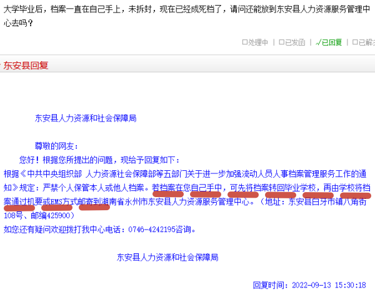Click the top signature 东安县人力资源和社会保障局

tap(86, 118)
